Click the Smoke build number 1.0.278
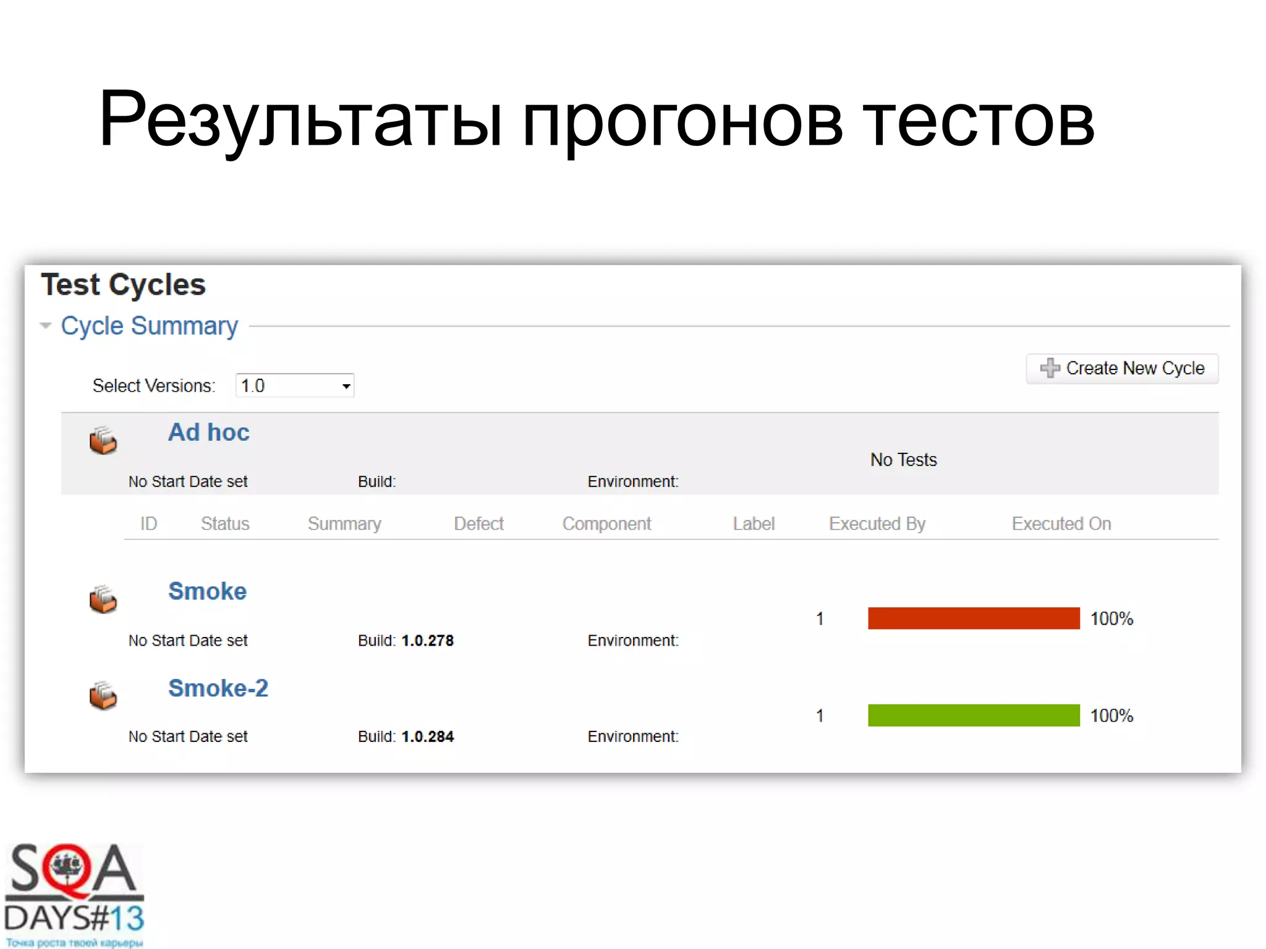 tap(428, 641)
